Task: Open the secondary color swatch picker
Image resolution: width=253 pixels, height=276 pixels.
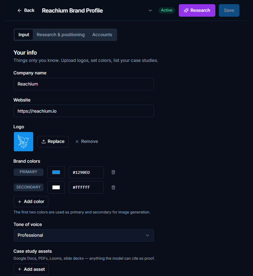Action: (x=56, y=187)
